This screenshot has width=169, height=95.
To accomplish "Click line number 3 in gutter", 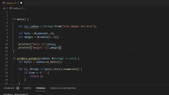I will [x=7, y=19].
